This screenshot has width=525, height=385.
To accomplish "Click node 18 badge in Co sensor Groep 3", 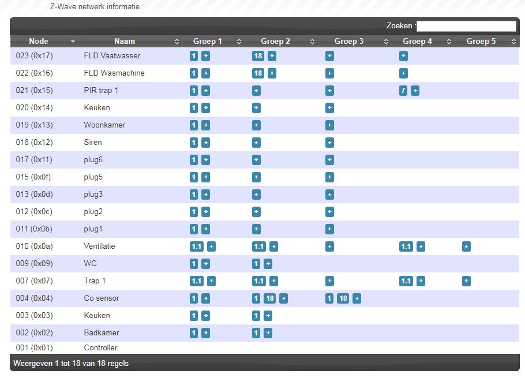I will pyautogui.click(x=343, y=298).
